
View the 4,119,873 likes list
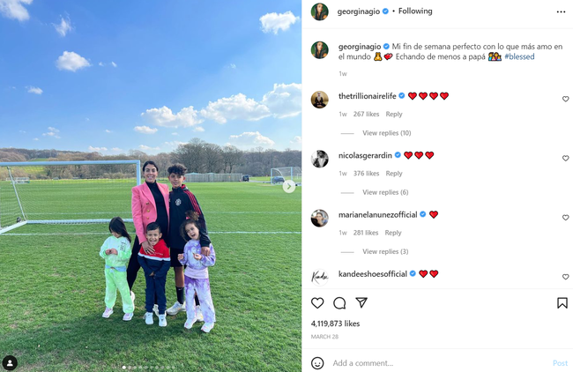(335, 324)
